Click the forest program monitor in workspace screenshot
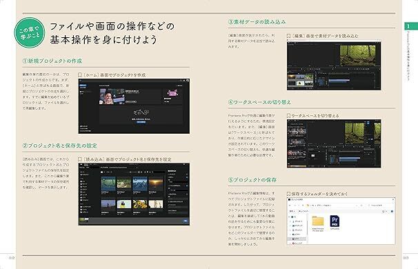 point(355,132)
